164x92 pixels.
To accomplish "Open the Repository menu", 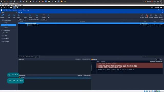I will point(15,10).
